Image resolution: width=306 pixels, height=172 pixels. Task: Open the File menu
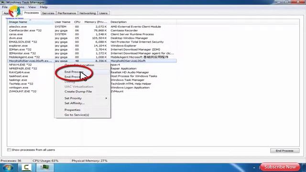click(x=5, y=7)
